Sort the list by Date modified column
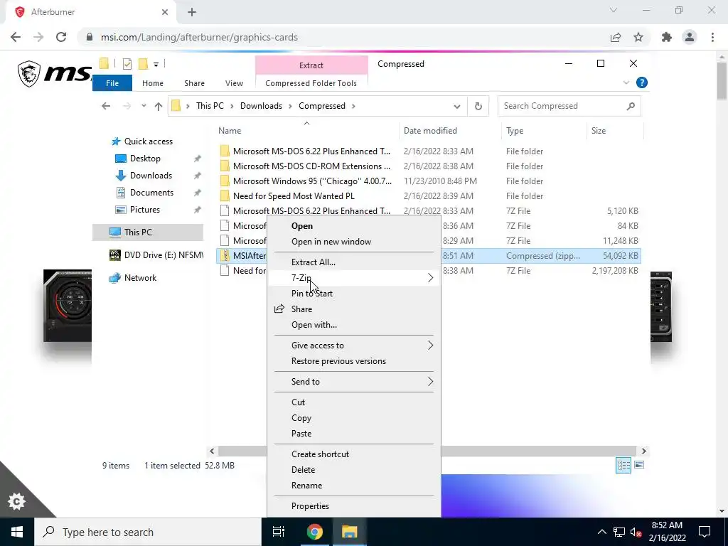Screen dimensions: 728x546 point(430,131)
